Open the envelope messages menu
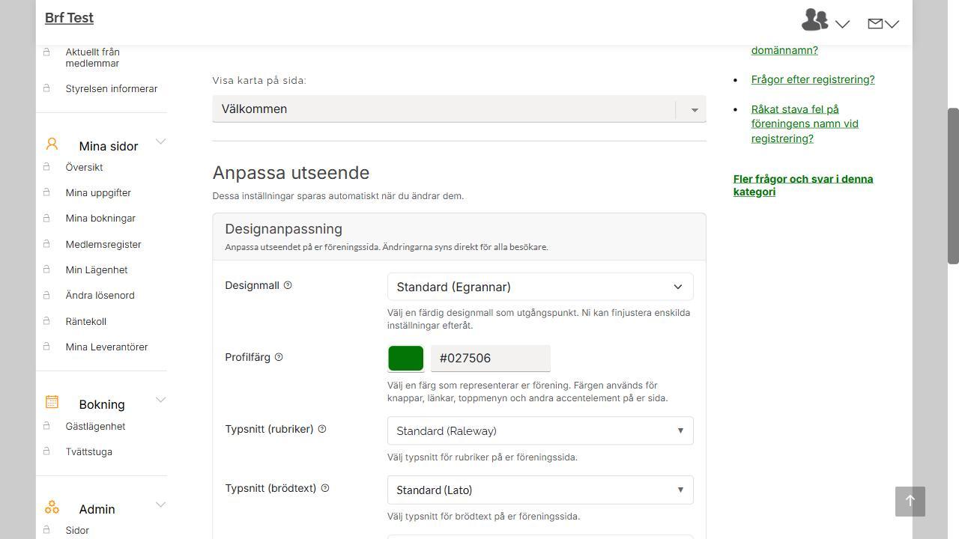 (875, 24)
